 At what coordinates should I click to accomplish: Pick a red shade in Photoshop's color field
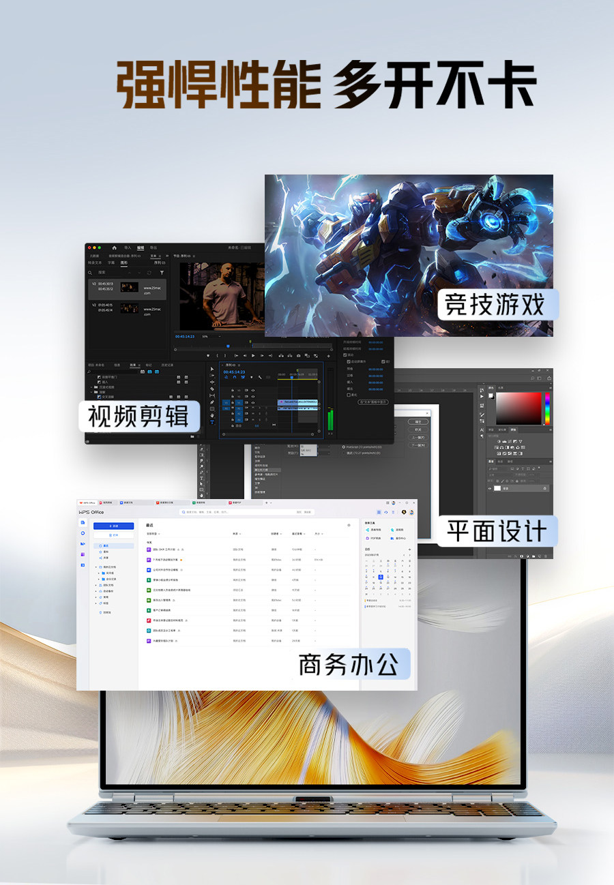(x=518, y=408)
